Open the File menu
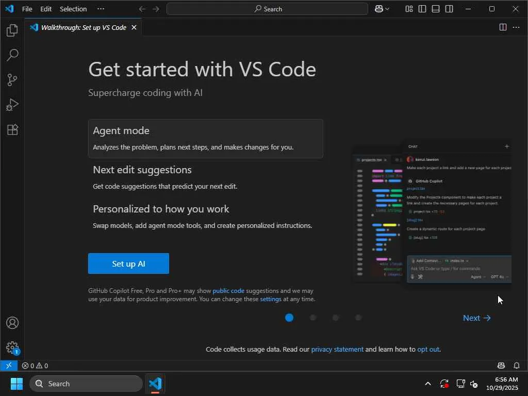The image size is (528, 396). pyautogui.click(x=27, y=9)
